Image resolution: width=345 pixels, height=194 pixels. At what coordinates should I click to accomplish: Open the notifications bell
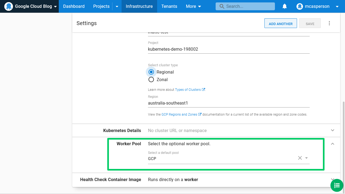(285, 6)
